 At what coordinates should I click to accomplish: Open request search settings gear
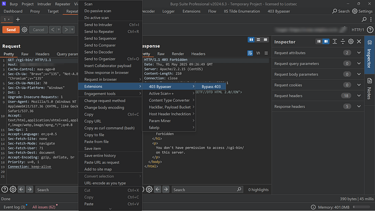[x=13, y=190]
